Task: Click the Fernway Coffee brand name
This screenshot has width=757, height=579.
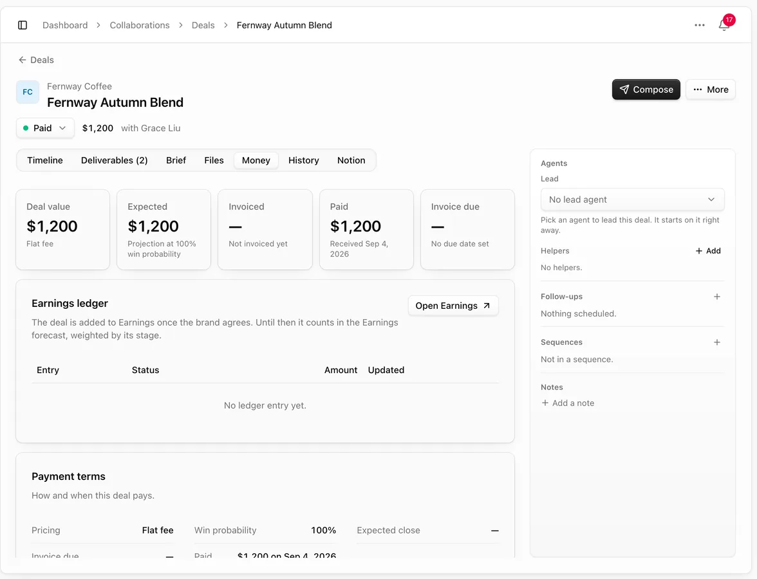Action: coord(79,86)
